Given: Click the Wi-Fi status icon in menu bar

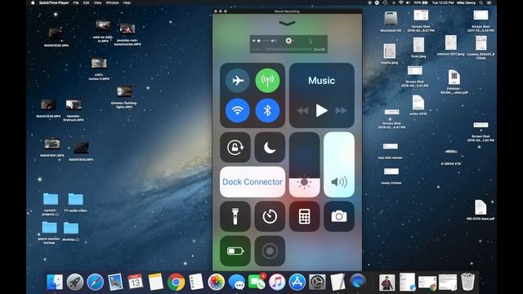Looking at the screenshot, I should (401, 2).
